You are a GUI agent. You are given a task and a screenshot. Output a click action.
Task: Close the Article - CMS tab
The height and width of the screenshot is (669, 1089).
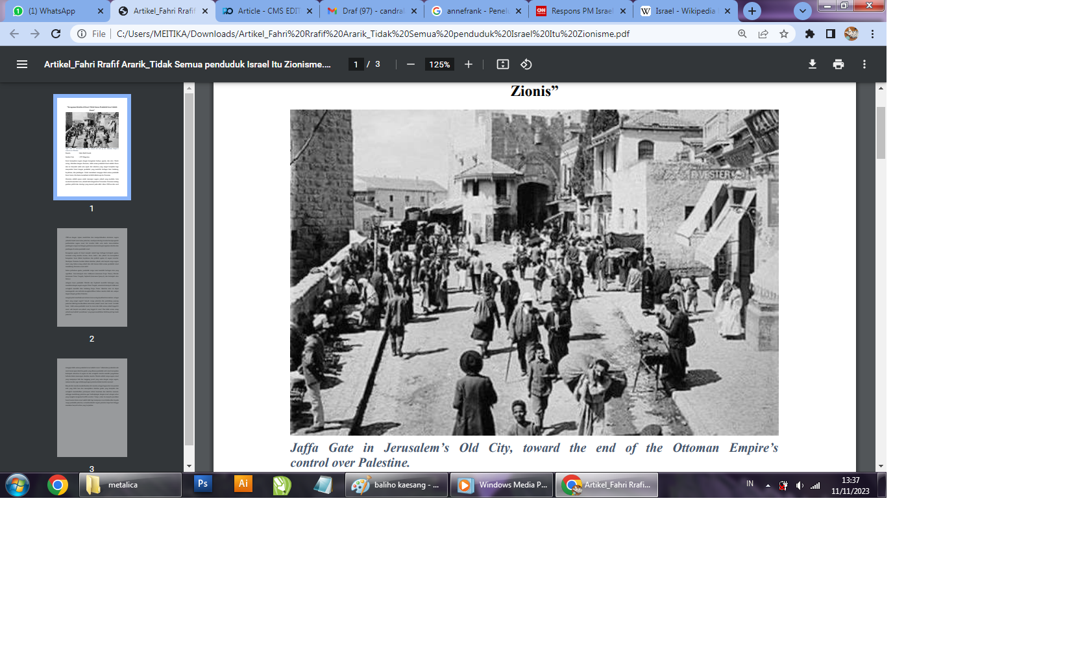tap(310, 11)
